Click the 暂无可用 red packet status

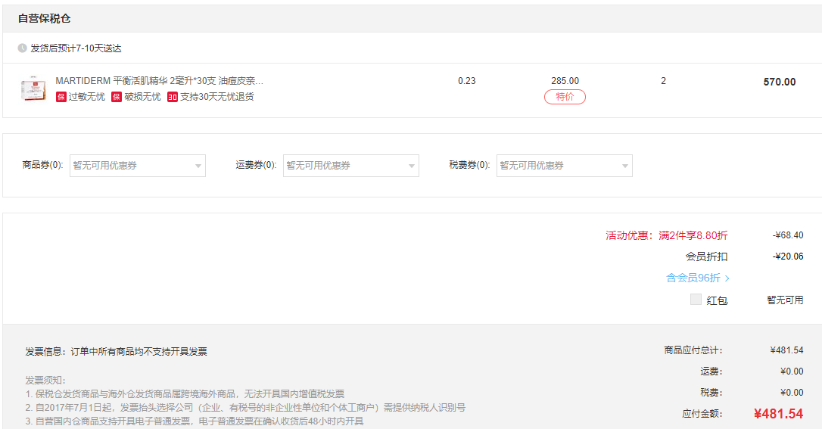pyautogui.click(x=785, y=300)
